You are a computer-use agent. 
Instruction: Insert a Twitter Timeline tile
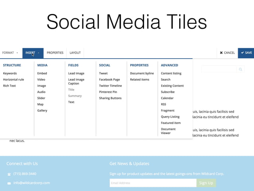pos(110,86)
